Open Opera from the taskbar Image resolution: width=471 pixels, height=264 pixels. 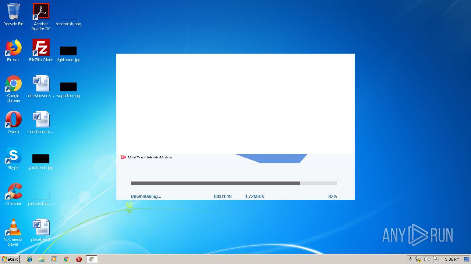[79, 259]
